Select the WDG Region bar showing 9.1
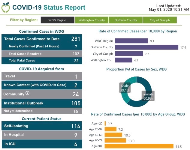Viewport: 190px width, 150px height. [x=131, y=41]
